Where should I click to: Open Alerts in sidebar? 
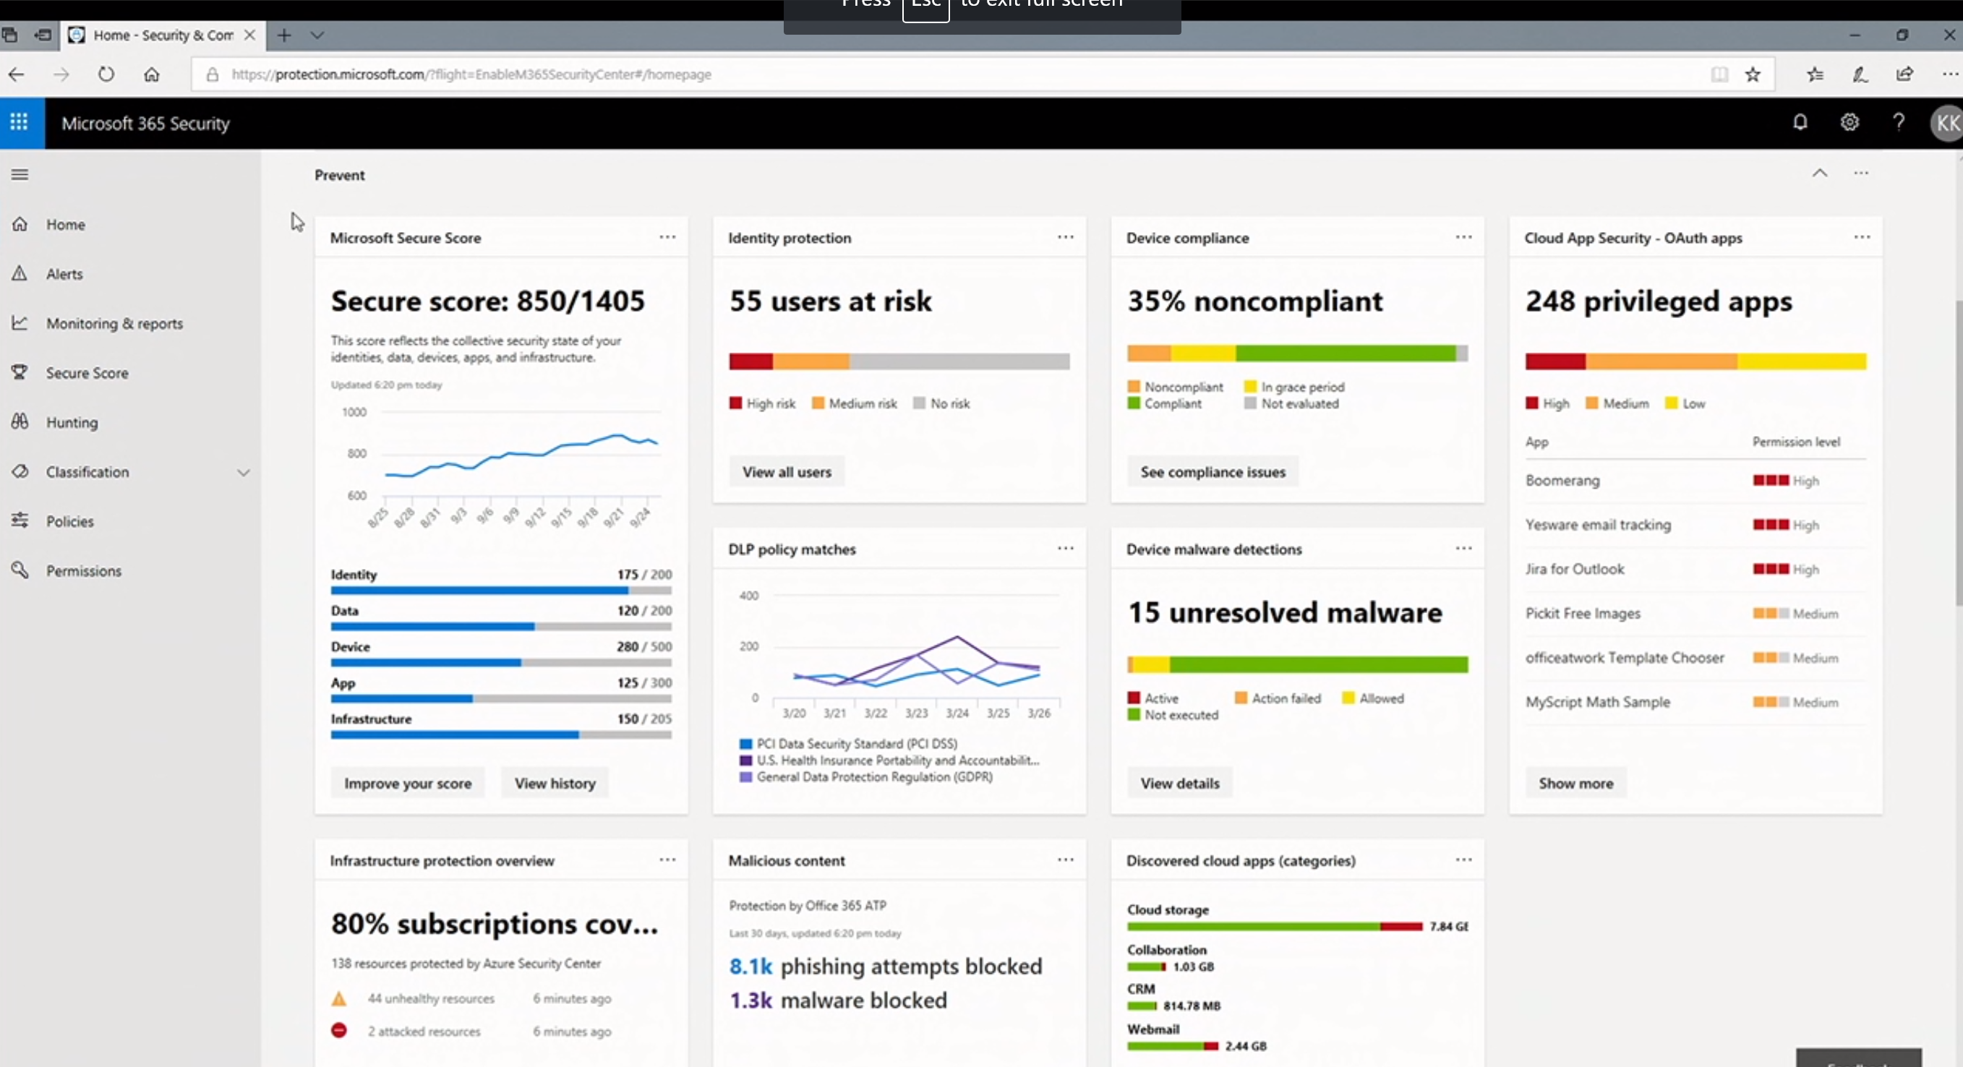64,273
